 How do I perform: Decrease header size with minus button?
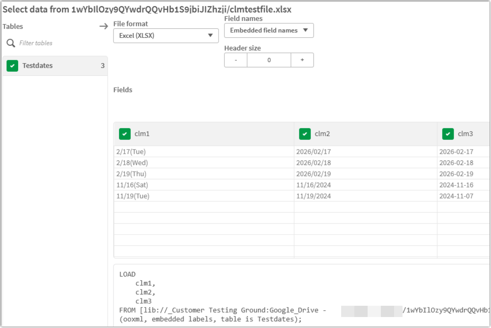coord(236,60)
